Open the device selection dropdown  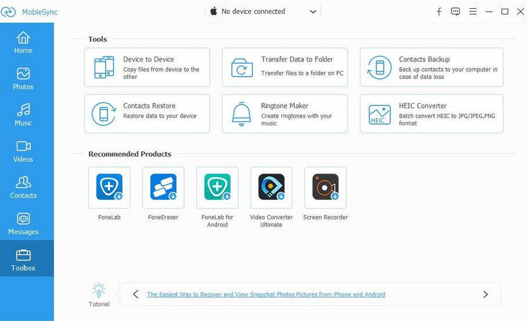click(263, 12)
